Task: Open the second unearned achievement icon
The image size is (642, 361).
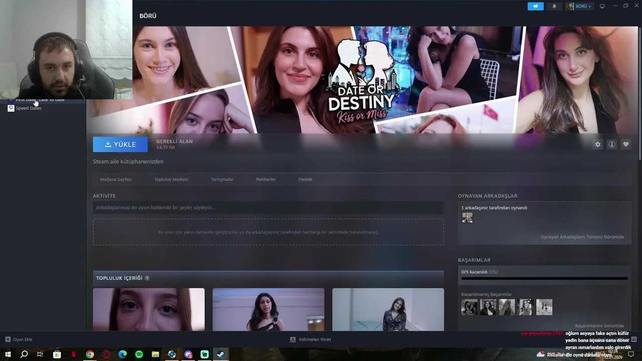Action: (488, 307)
